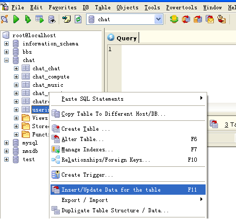Select the highlighted userinfo table row

[x=41, y=109]
